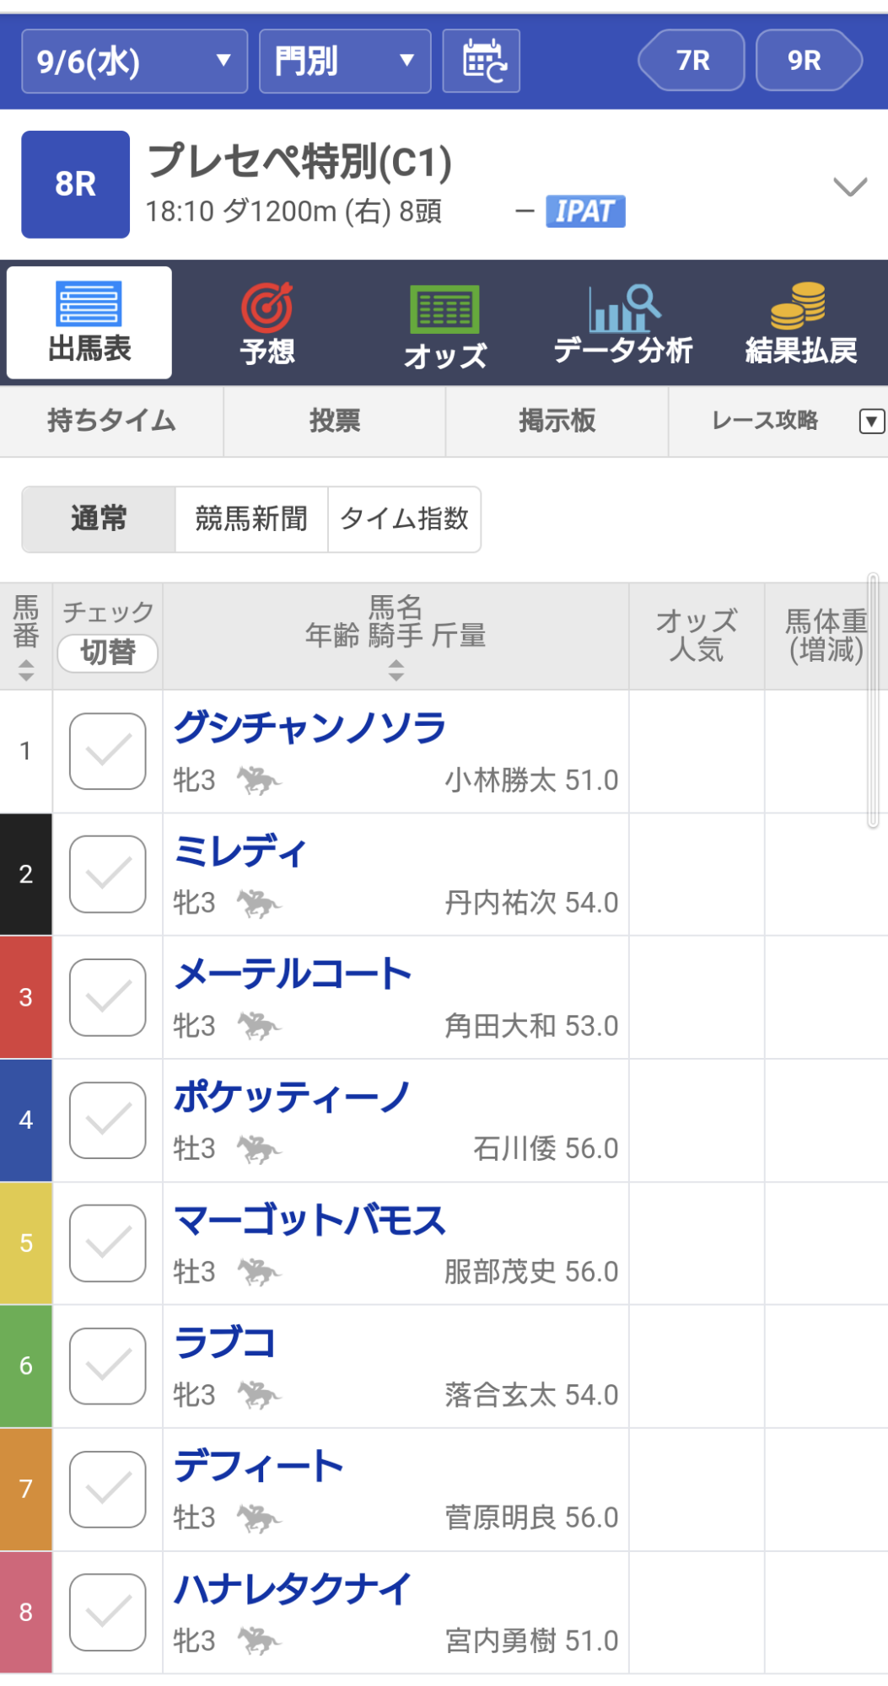Switch to the 競馬新聞 view tab

(x=251, y=519)
